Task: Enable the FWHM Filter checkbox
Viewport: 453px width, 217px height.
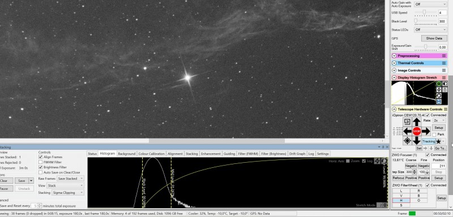Action: 40,162
